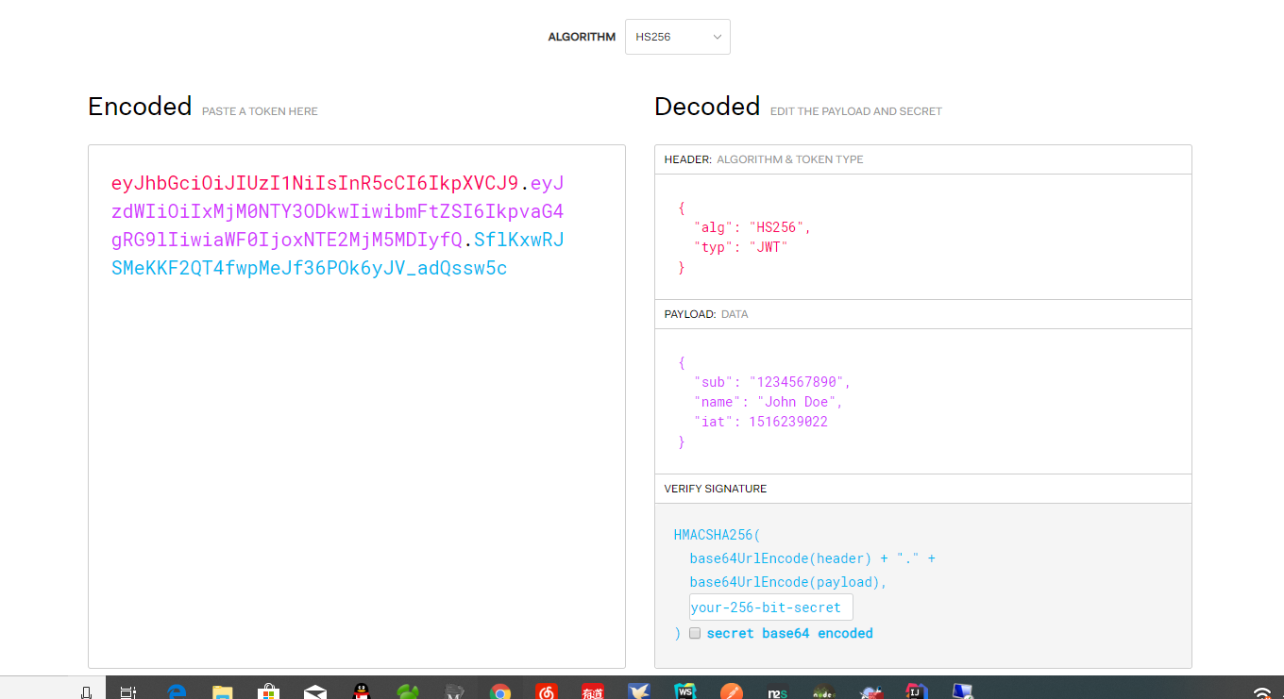Click the "name": "John Doe" payload line
Screen dimensions: 1284x699
point(769,402)
